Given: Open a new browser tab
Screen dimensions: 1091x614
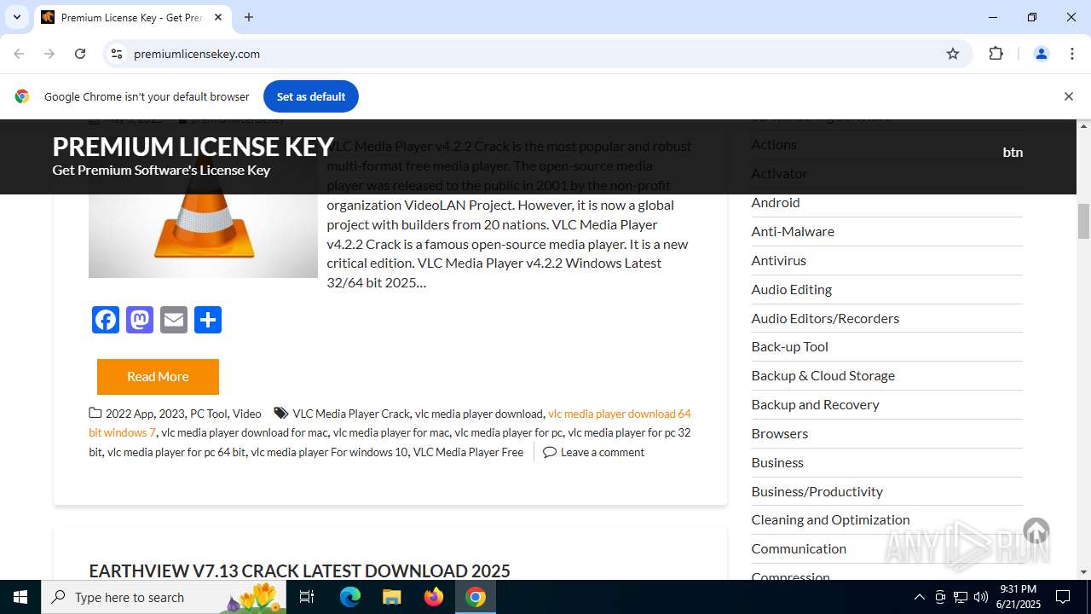Looking at the screenshot, I should pyautogui.click(x=249, y=17).
